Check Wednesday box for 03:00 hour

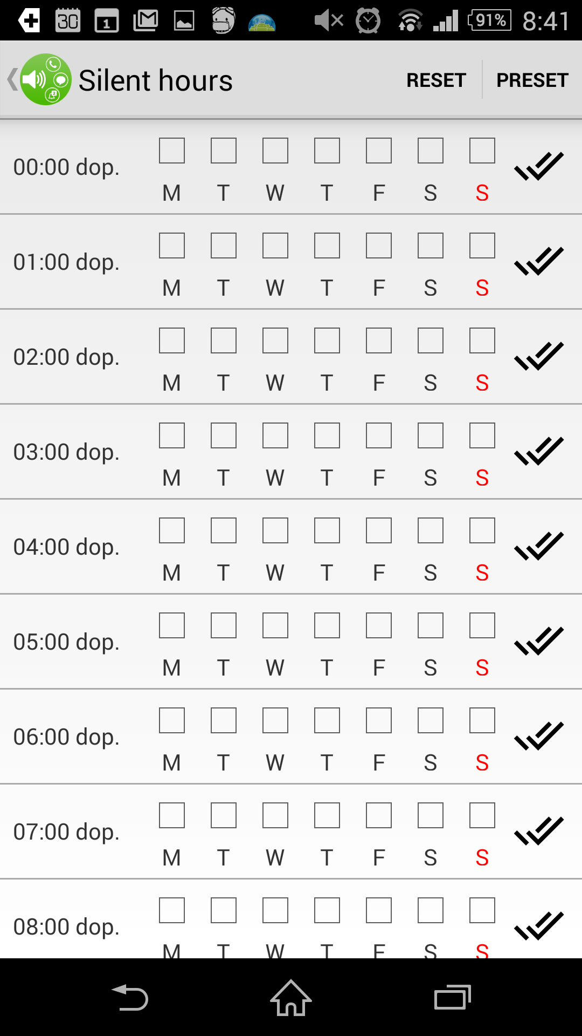275,435
